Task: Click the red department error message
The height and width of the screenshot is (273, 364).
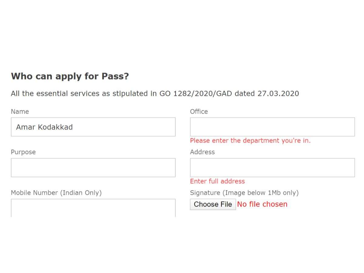Action: point(250,140)
